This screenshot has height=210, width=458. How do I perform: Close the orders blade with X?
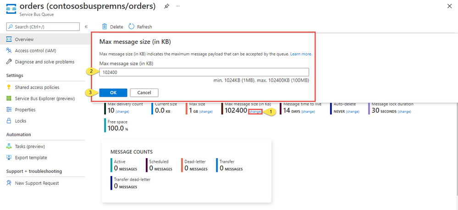(x=450, y=6)
